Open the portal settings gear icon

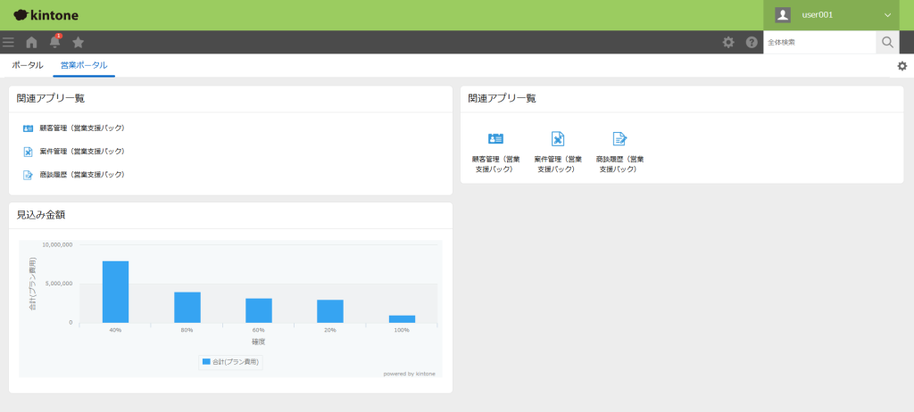point(902,66)
